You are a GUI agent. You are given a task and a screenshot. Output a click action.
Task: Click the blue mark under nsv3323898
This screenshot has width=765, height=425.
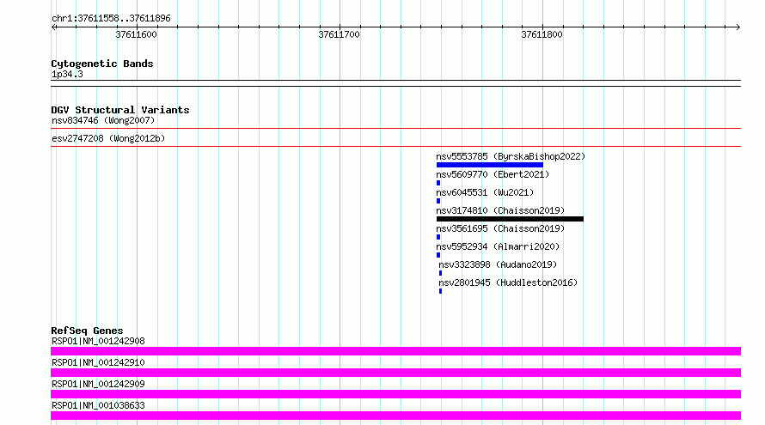pyautogui.click(x=440, y=273)
